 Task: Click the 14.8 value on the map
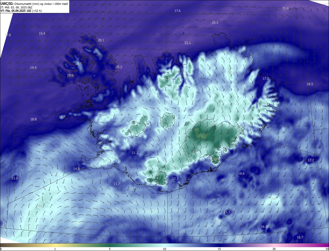76,169
